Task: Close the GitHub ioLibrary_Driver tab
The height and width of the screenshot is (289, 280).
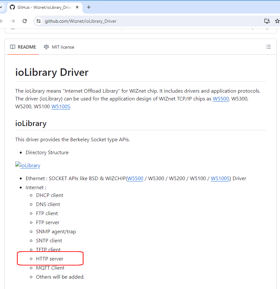Action: pos(77,7)
